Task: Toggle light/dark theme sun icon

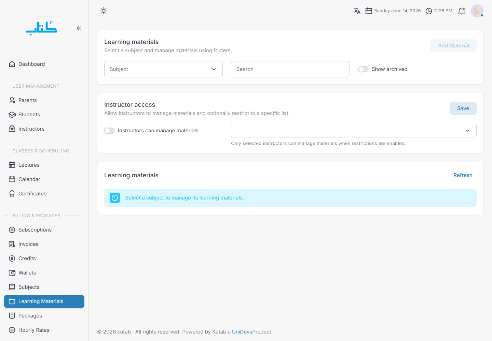Action: pos(104,11)
